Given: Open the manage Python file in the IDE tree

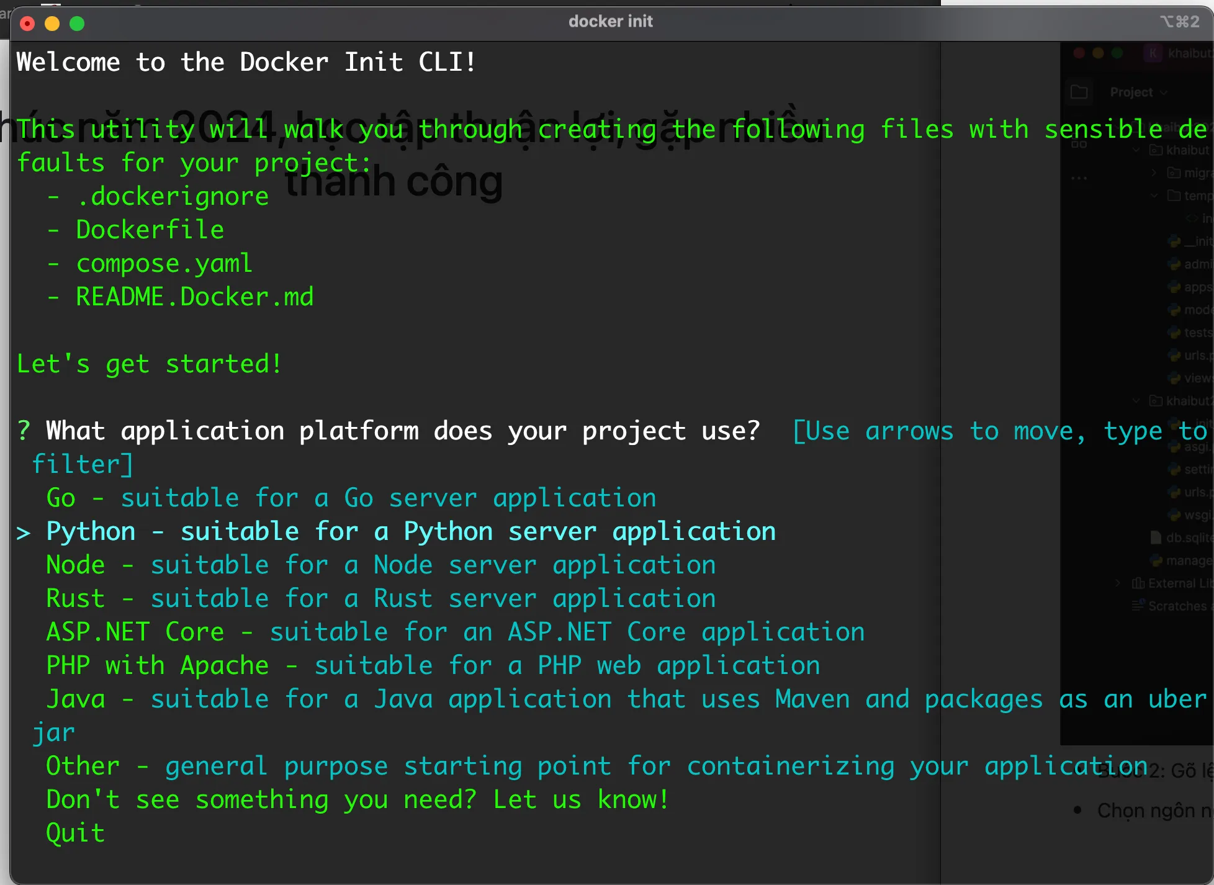Looking at the screenshot, I should [1182, 560].
